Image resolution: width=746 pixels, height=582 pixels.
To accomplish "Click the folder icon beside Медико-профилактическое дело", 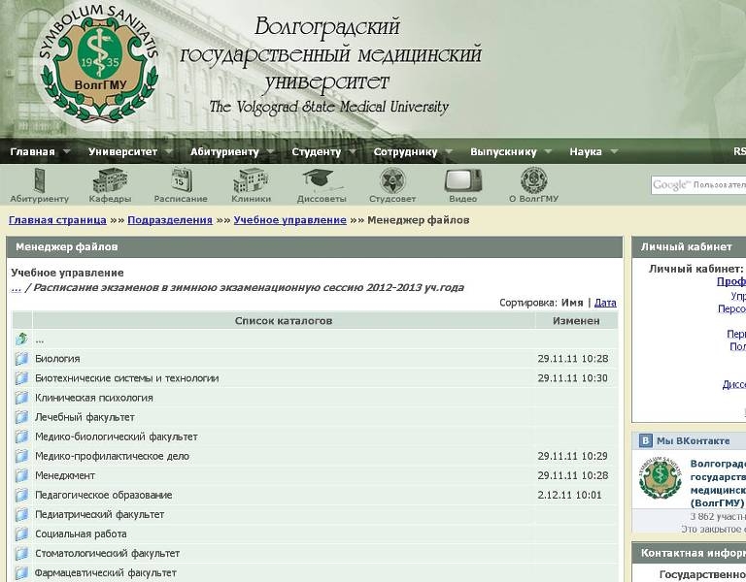I will (21, 456).
